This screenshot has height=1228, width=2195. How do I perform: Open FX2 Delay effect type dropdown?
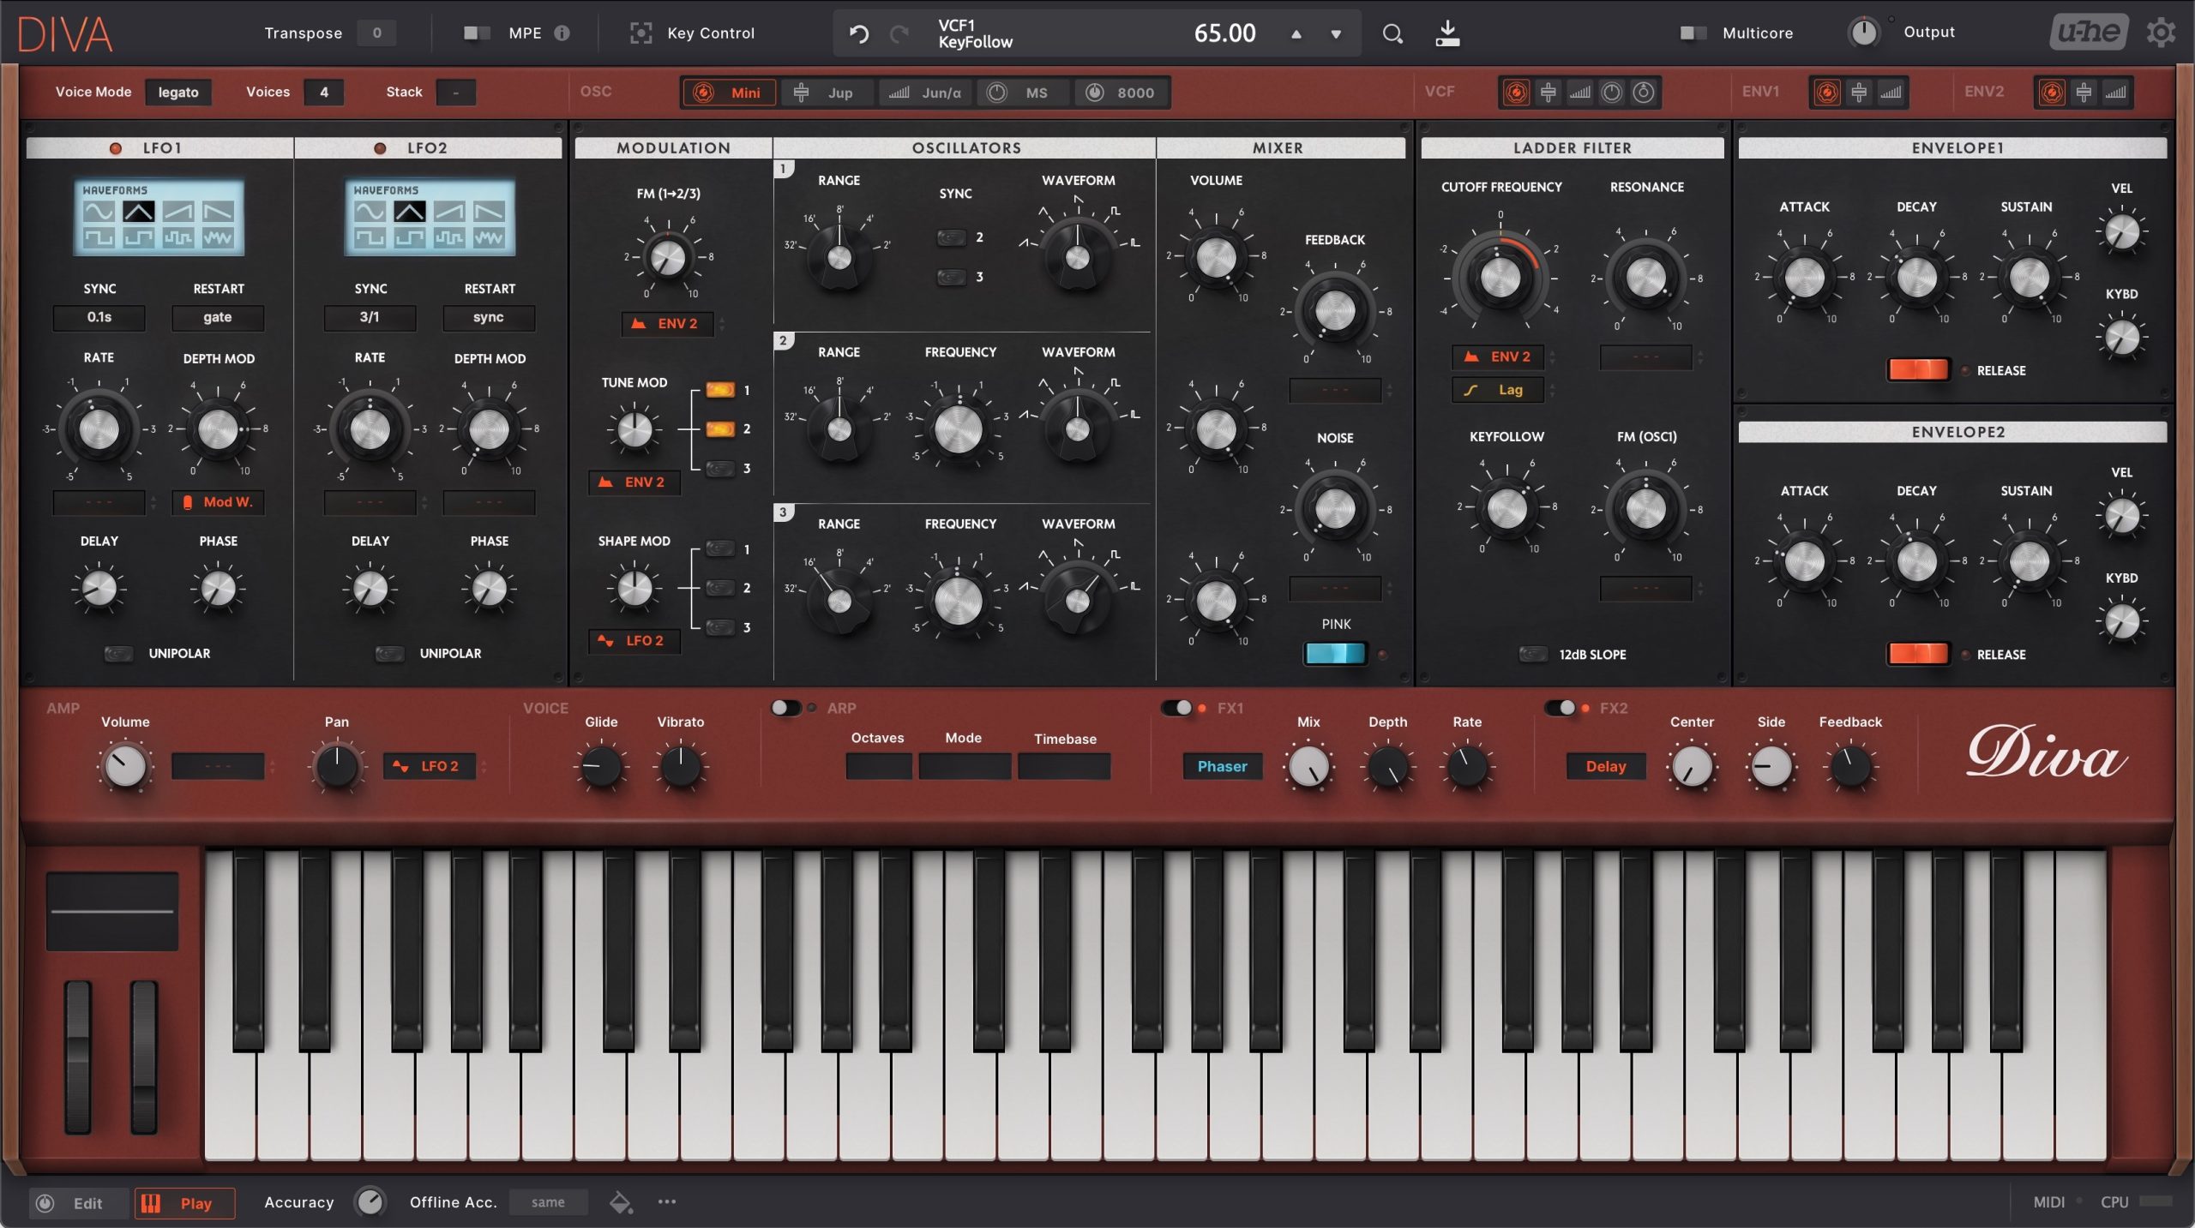pyautogui.click(x=1606, y=766)
